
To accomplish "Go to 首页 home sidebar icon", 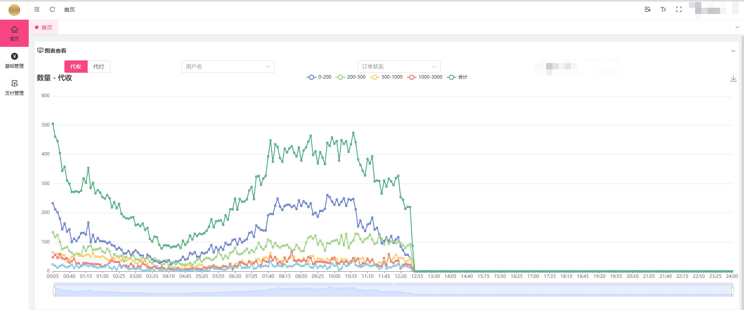I will [x=14, y=33].
